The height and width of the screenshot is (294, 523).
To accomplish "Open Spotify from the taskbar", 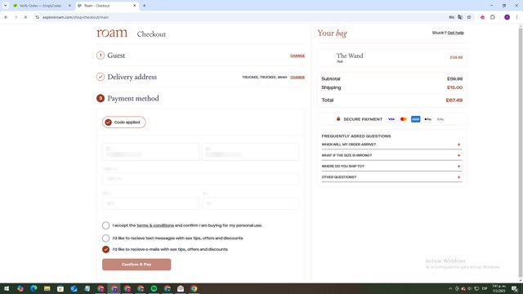I will pyautogui.click(x=154, y=288).
